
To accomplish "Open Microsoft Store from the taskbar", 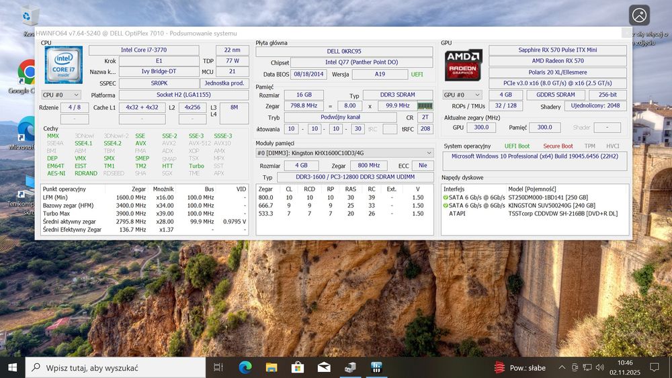I will pyautogui.click(x=298, y=367).
